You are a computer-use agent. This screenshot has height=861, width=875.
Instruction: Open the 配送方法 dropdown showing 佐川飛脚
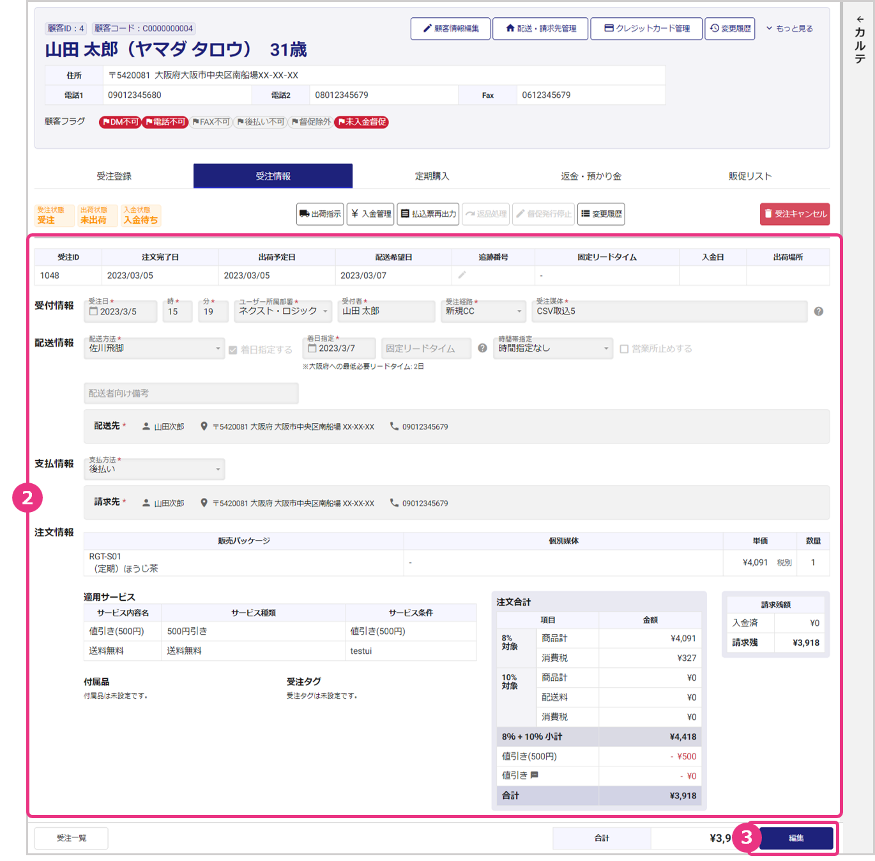155,348
